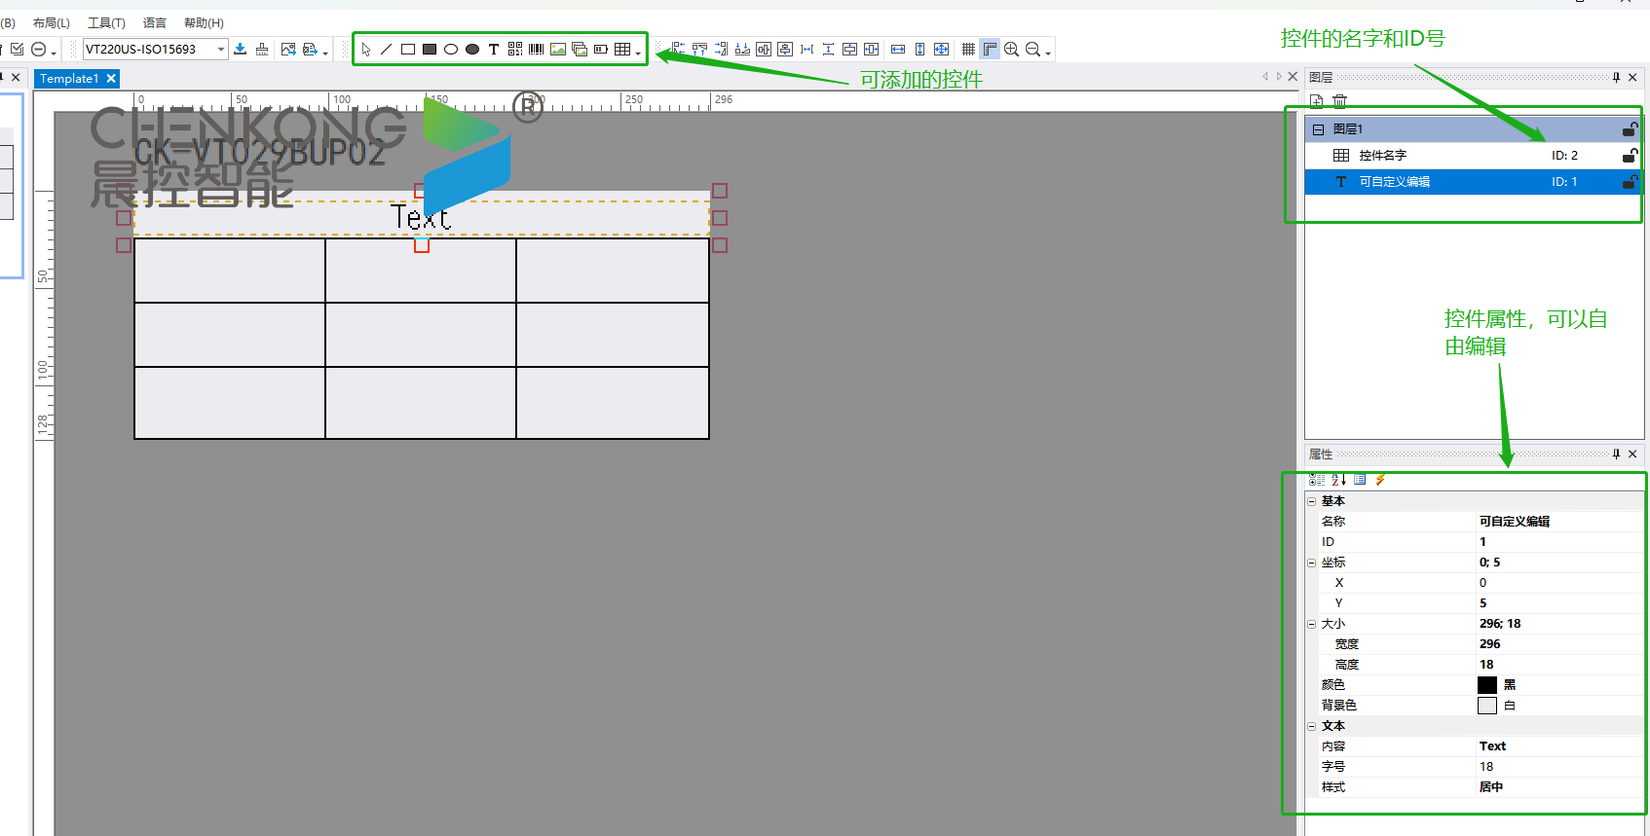Open the 工具(T) menu
The image size is (1650, 836).
click(x=106, y=22)
